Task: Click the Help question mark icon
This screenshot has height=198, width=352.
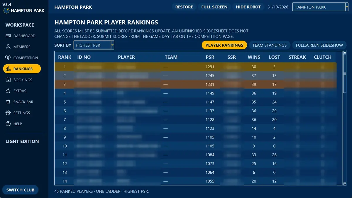Action: point(8,124)
